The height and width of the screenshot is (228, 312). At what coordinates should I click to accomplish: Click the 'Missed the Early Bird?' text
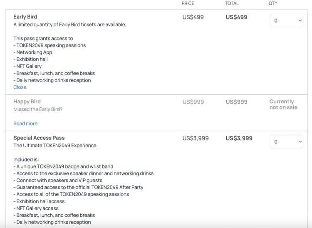coord(38,109)
